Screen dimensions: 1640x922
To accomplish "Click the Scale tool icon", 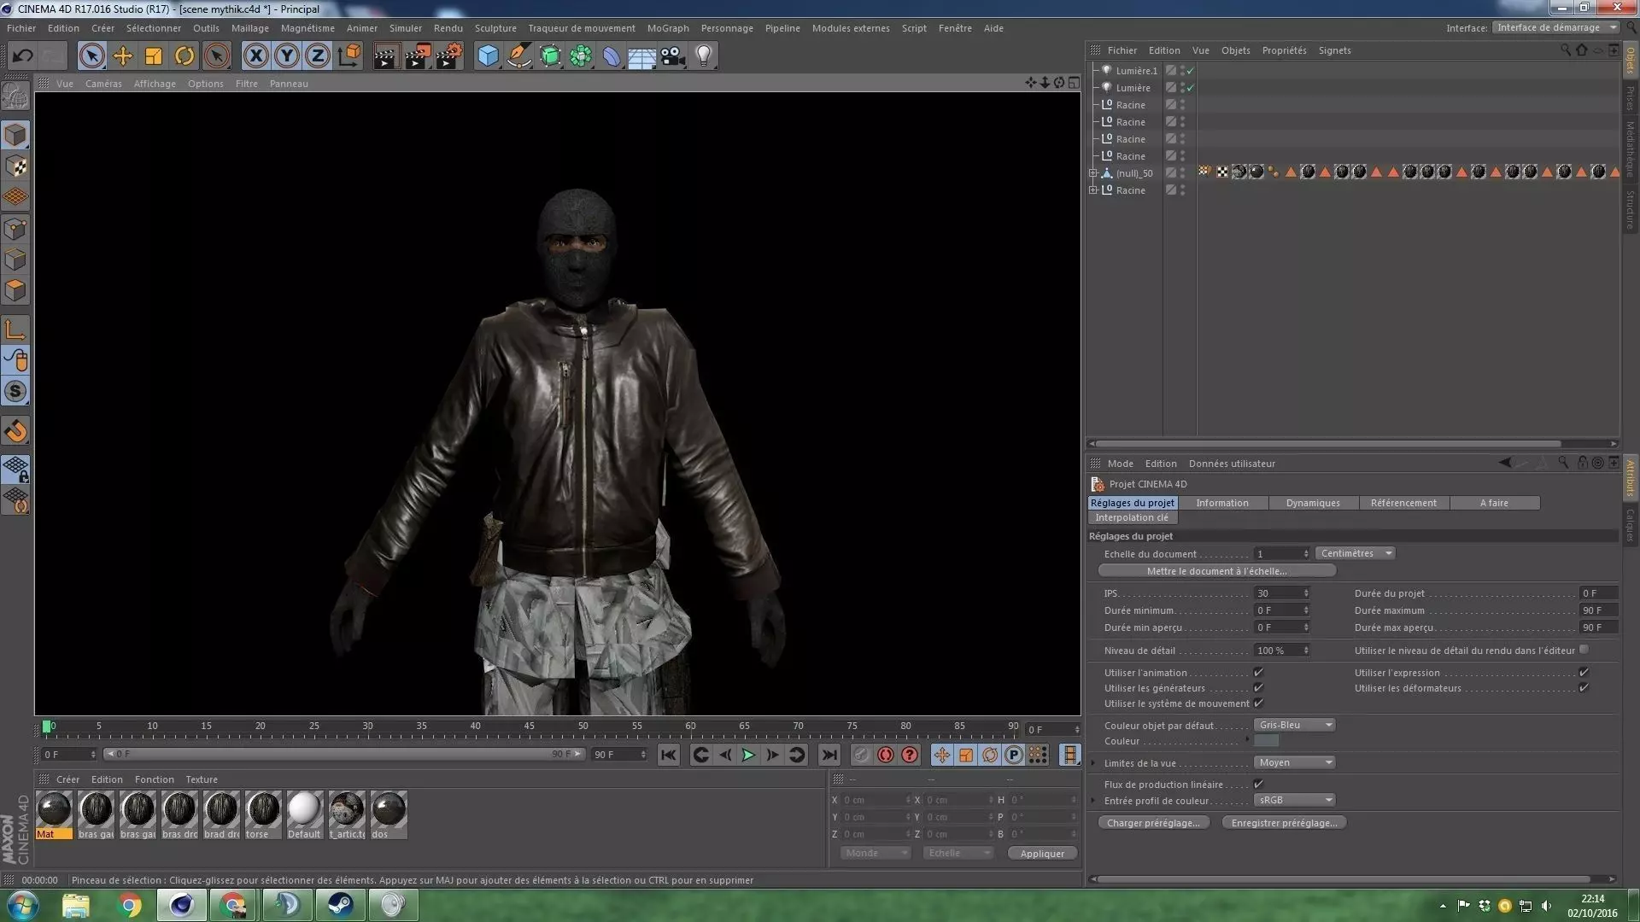I will tap(153, 56).
